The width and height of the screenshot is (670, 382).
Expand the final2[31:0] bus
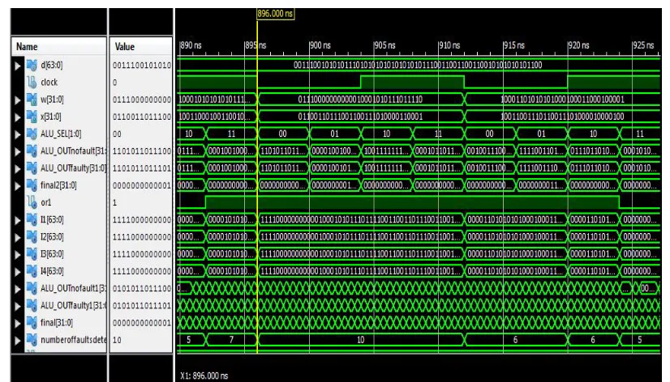[18, 186]
